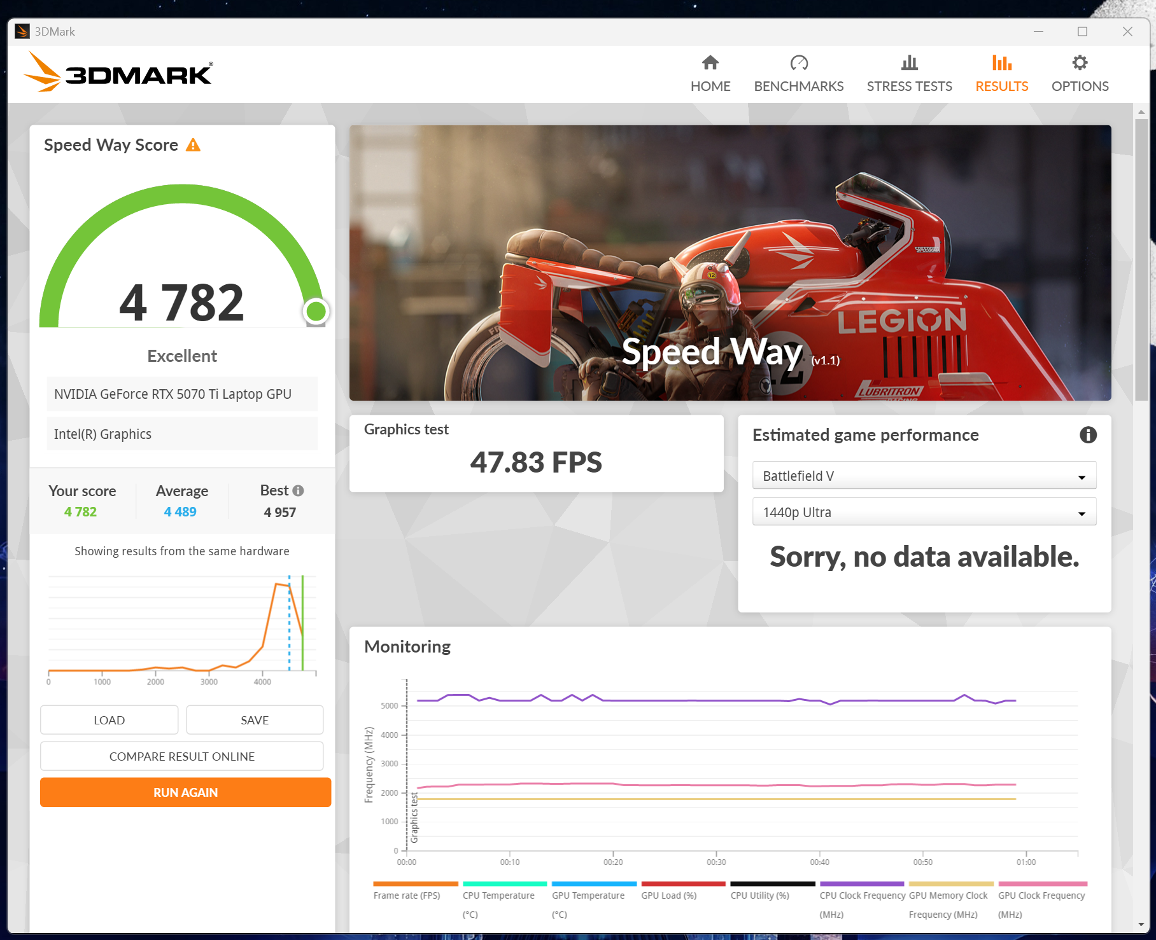Click the Options gear icon
Image resolution: width=1156 pixels, height=940 pixels.
(1080, 62)
